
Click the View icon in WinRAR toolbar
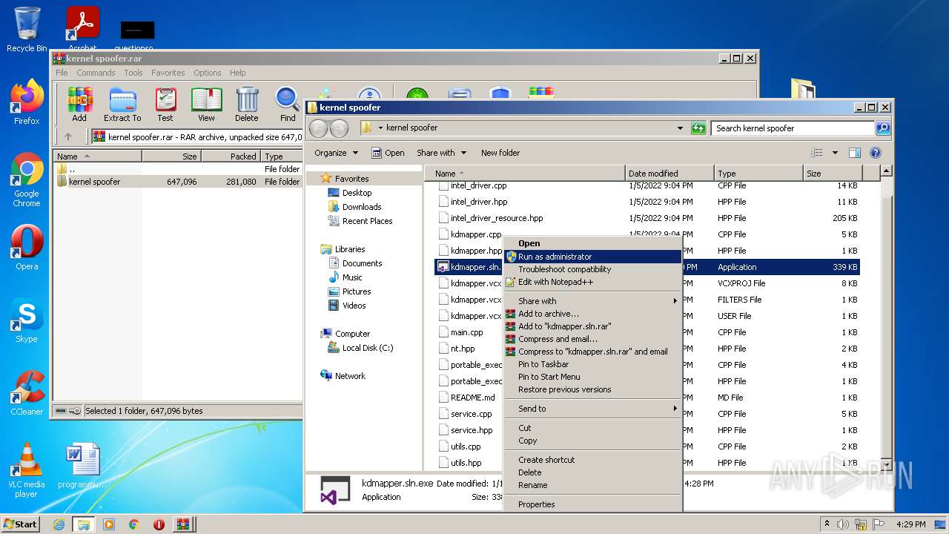[206, 104]
